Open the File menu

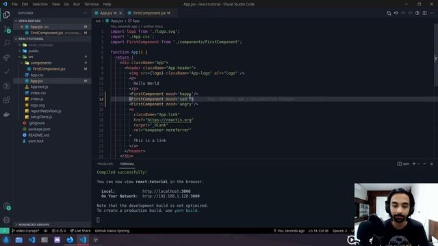point(14,4)
